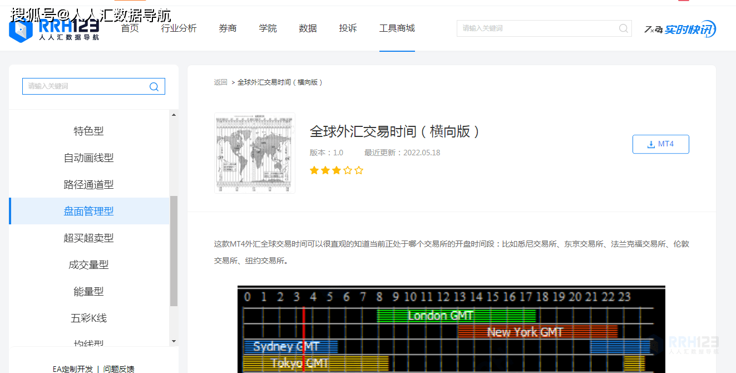Open the 7×24 实时快讯 live news feed

pyautogui.click(x=679, y=28)
